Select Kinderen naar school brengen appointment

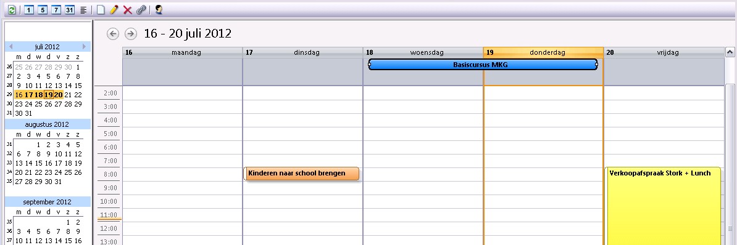click(x=301, y=174)
